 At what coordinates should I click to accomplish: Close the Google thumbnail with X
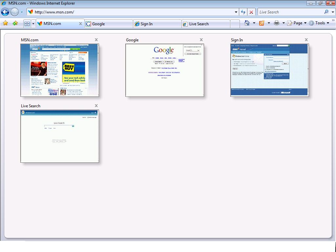click(201, 40)
